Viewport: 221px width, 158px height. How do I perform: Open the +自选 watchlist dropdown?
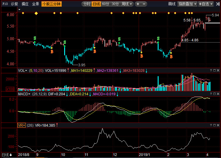tap(206, 4)
